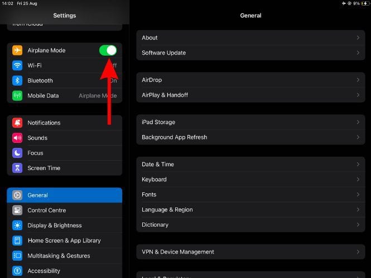Tap the green Mobile Data icon

point(17,96)
